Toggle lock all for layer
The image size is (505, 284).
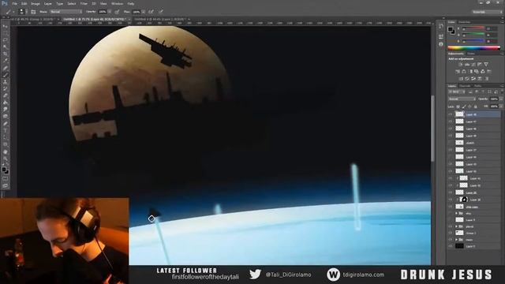(x=476, y=106)
